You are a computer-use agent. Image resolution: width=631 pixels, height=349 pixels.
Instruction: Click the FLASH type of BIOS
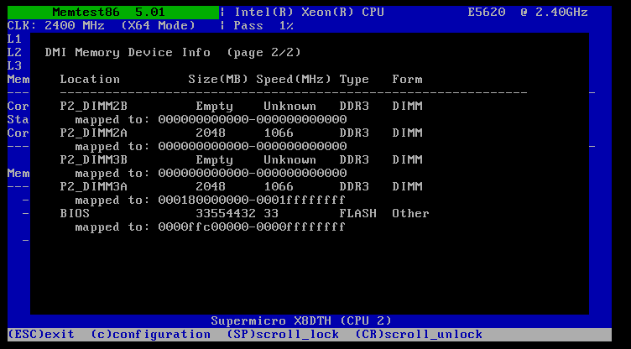click(357, 214)
